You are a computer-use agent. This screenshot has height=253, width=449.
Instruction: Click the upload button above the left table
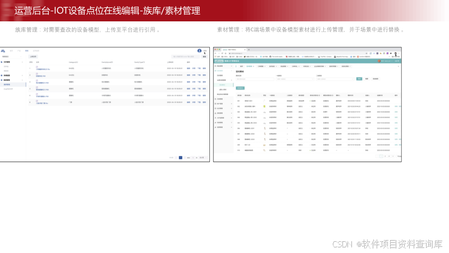[x=33, y=57]
